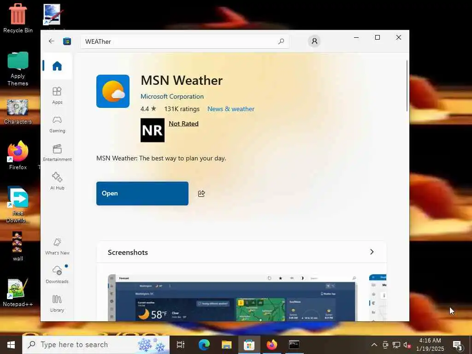472x354 pixels.
Task: Click the network tray icon
Action: (396, 345)
